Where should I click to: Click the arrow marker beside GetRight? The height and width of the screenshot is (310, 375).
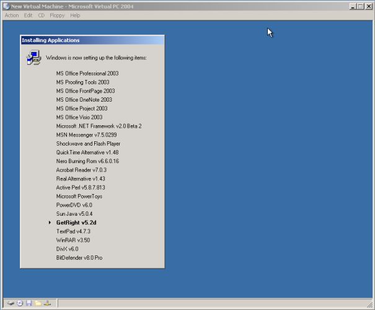coord(50,223)
